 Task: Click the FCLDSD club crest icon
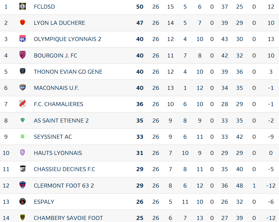(x=23, y=6)
